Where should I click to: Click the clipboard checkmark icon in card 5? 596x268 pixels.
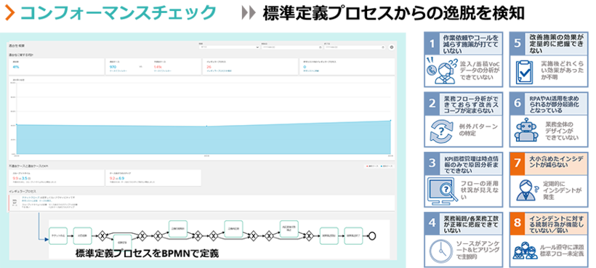click(x=525, y=72)
